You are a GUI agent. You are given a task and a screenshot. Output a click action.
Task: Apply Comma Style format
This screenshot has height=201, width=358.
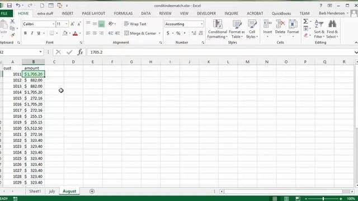tap(185, 33)
